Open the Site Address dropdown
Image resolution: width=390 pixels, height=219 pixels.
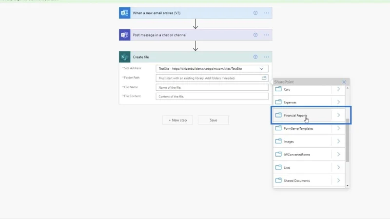(x=261, y=69)
